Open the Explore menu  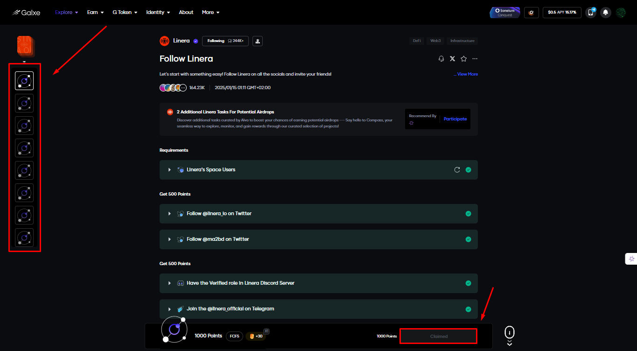tap(67, 13)
